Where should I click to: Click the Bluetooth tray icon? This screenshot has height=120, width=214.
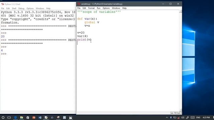pos(171,118)
